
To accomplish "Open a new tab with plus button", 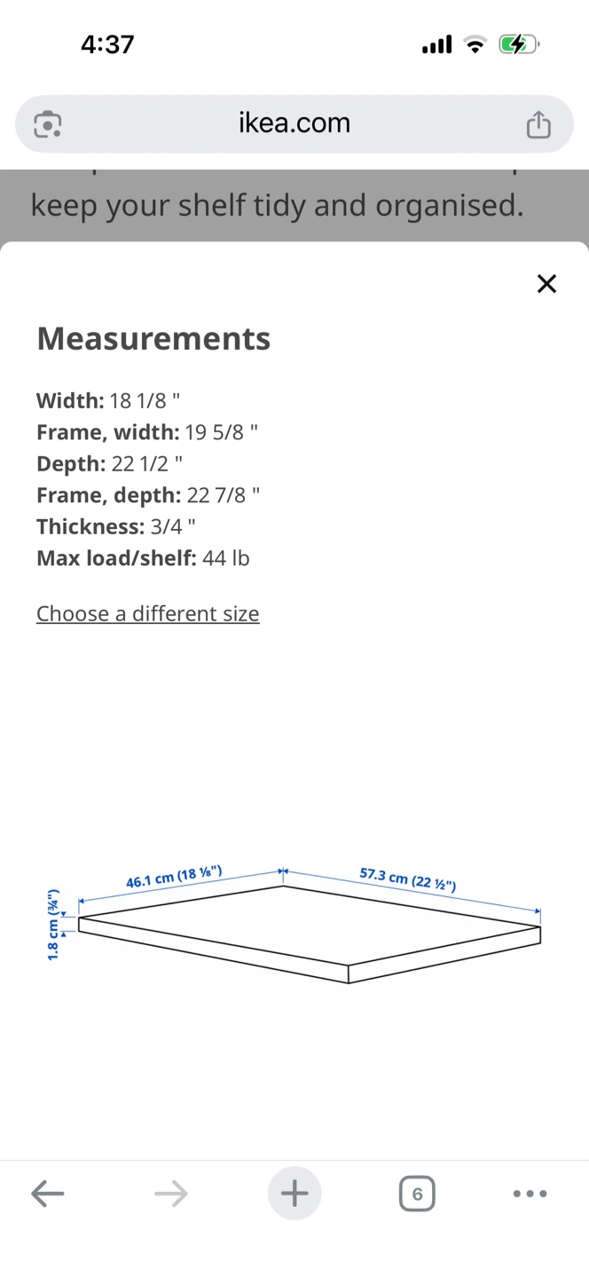I will 294,1194.
